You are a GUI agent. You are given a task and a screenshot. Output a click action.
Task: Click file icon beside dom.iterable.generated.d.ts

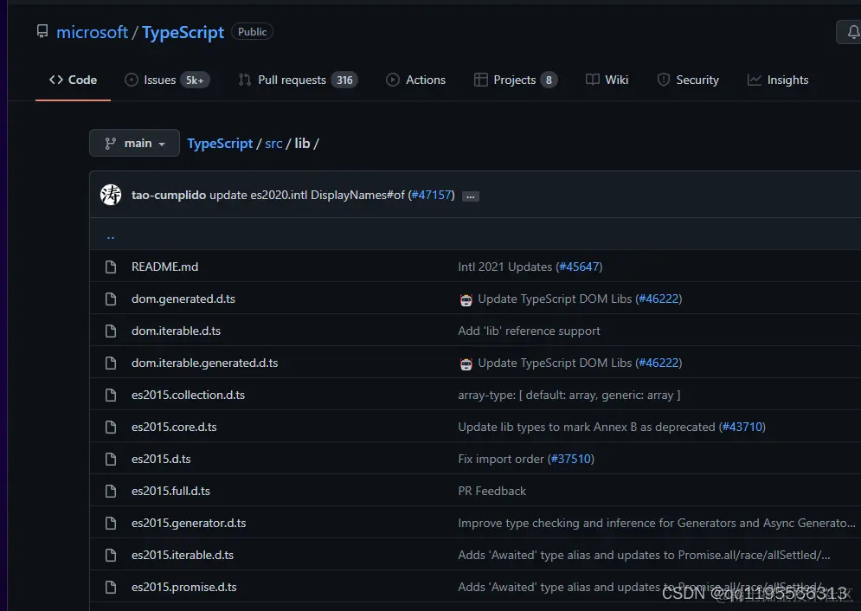(111, 363)
